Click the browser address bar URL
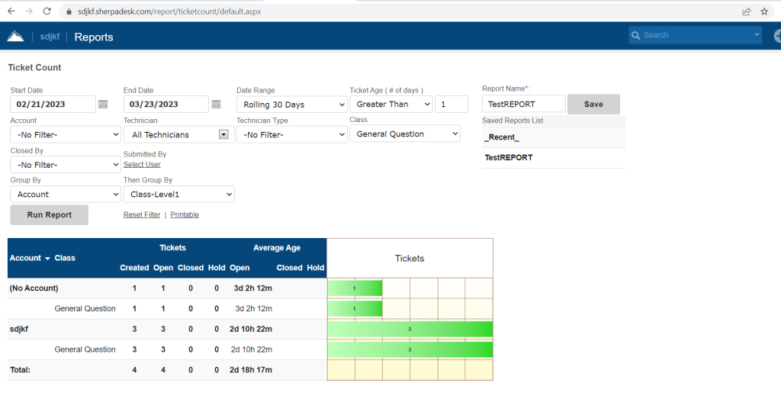The image size is (781, 409). click(169, 11)
